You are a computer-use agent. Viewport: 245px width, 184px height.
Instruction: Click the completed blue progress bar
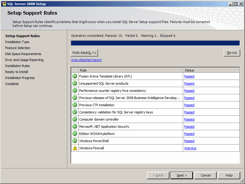click(x=155, y=43)
